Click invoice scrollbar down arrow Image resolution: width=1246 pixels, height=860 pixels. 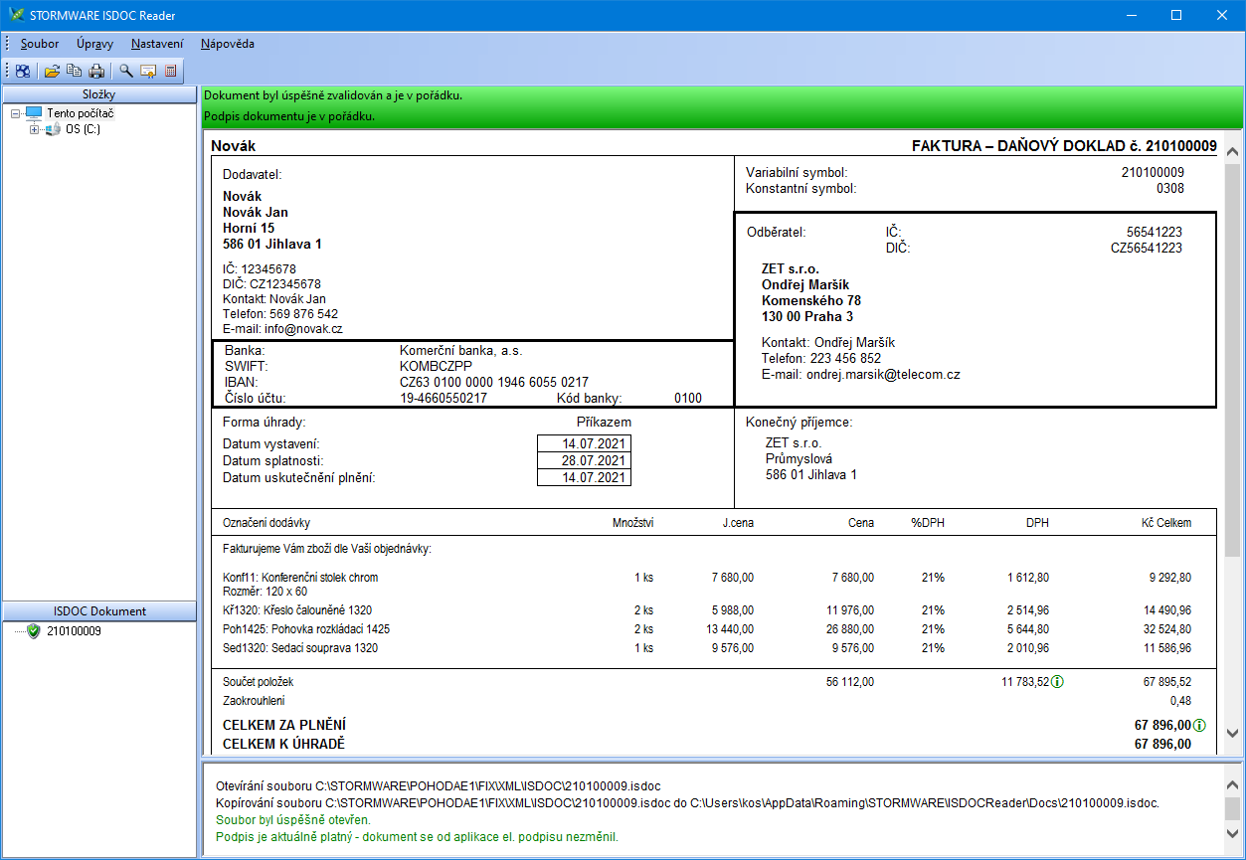tap(1232, 733)
